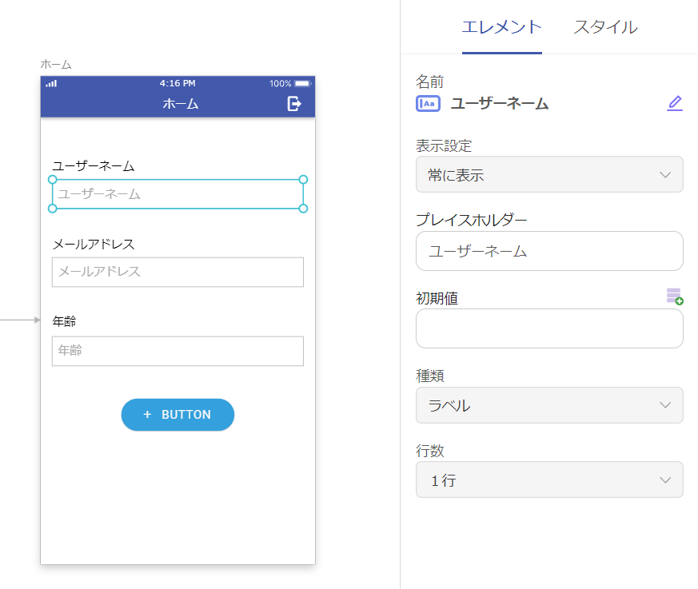
Task: Open the 種類 dropdown showing ラベル
Action: tap(549, 405)
